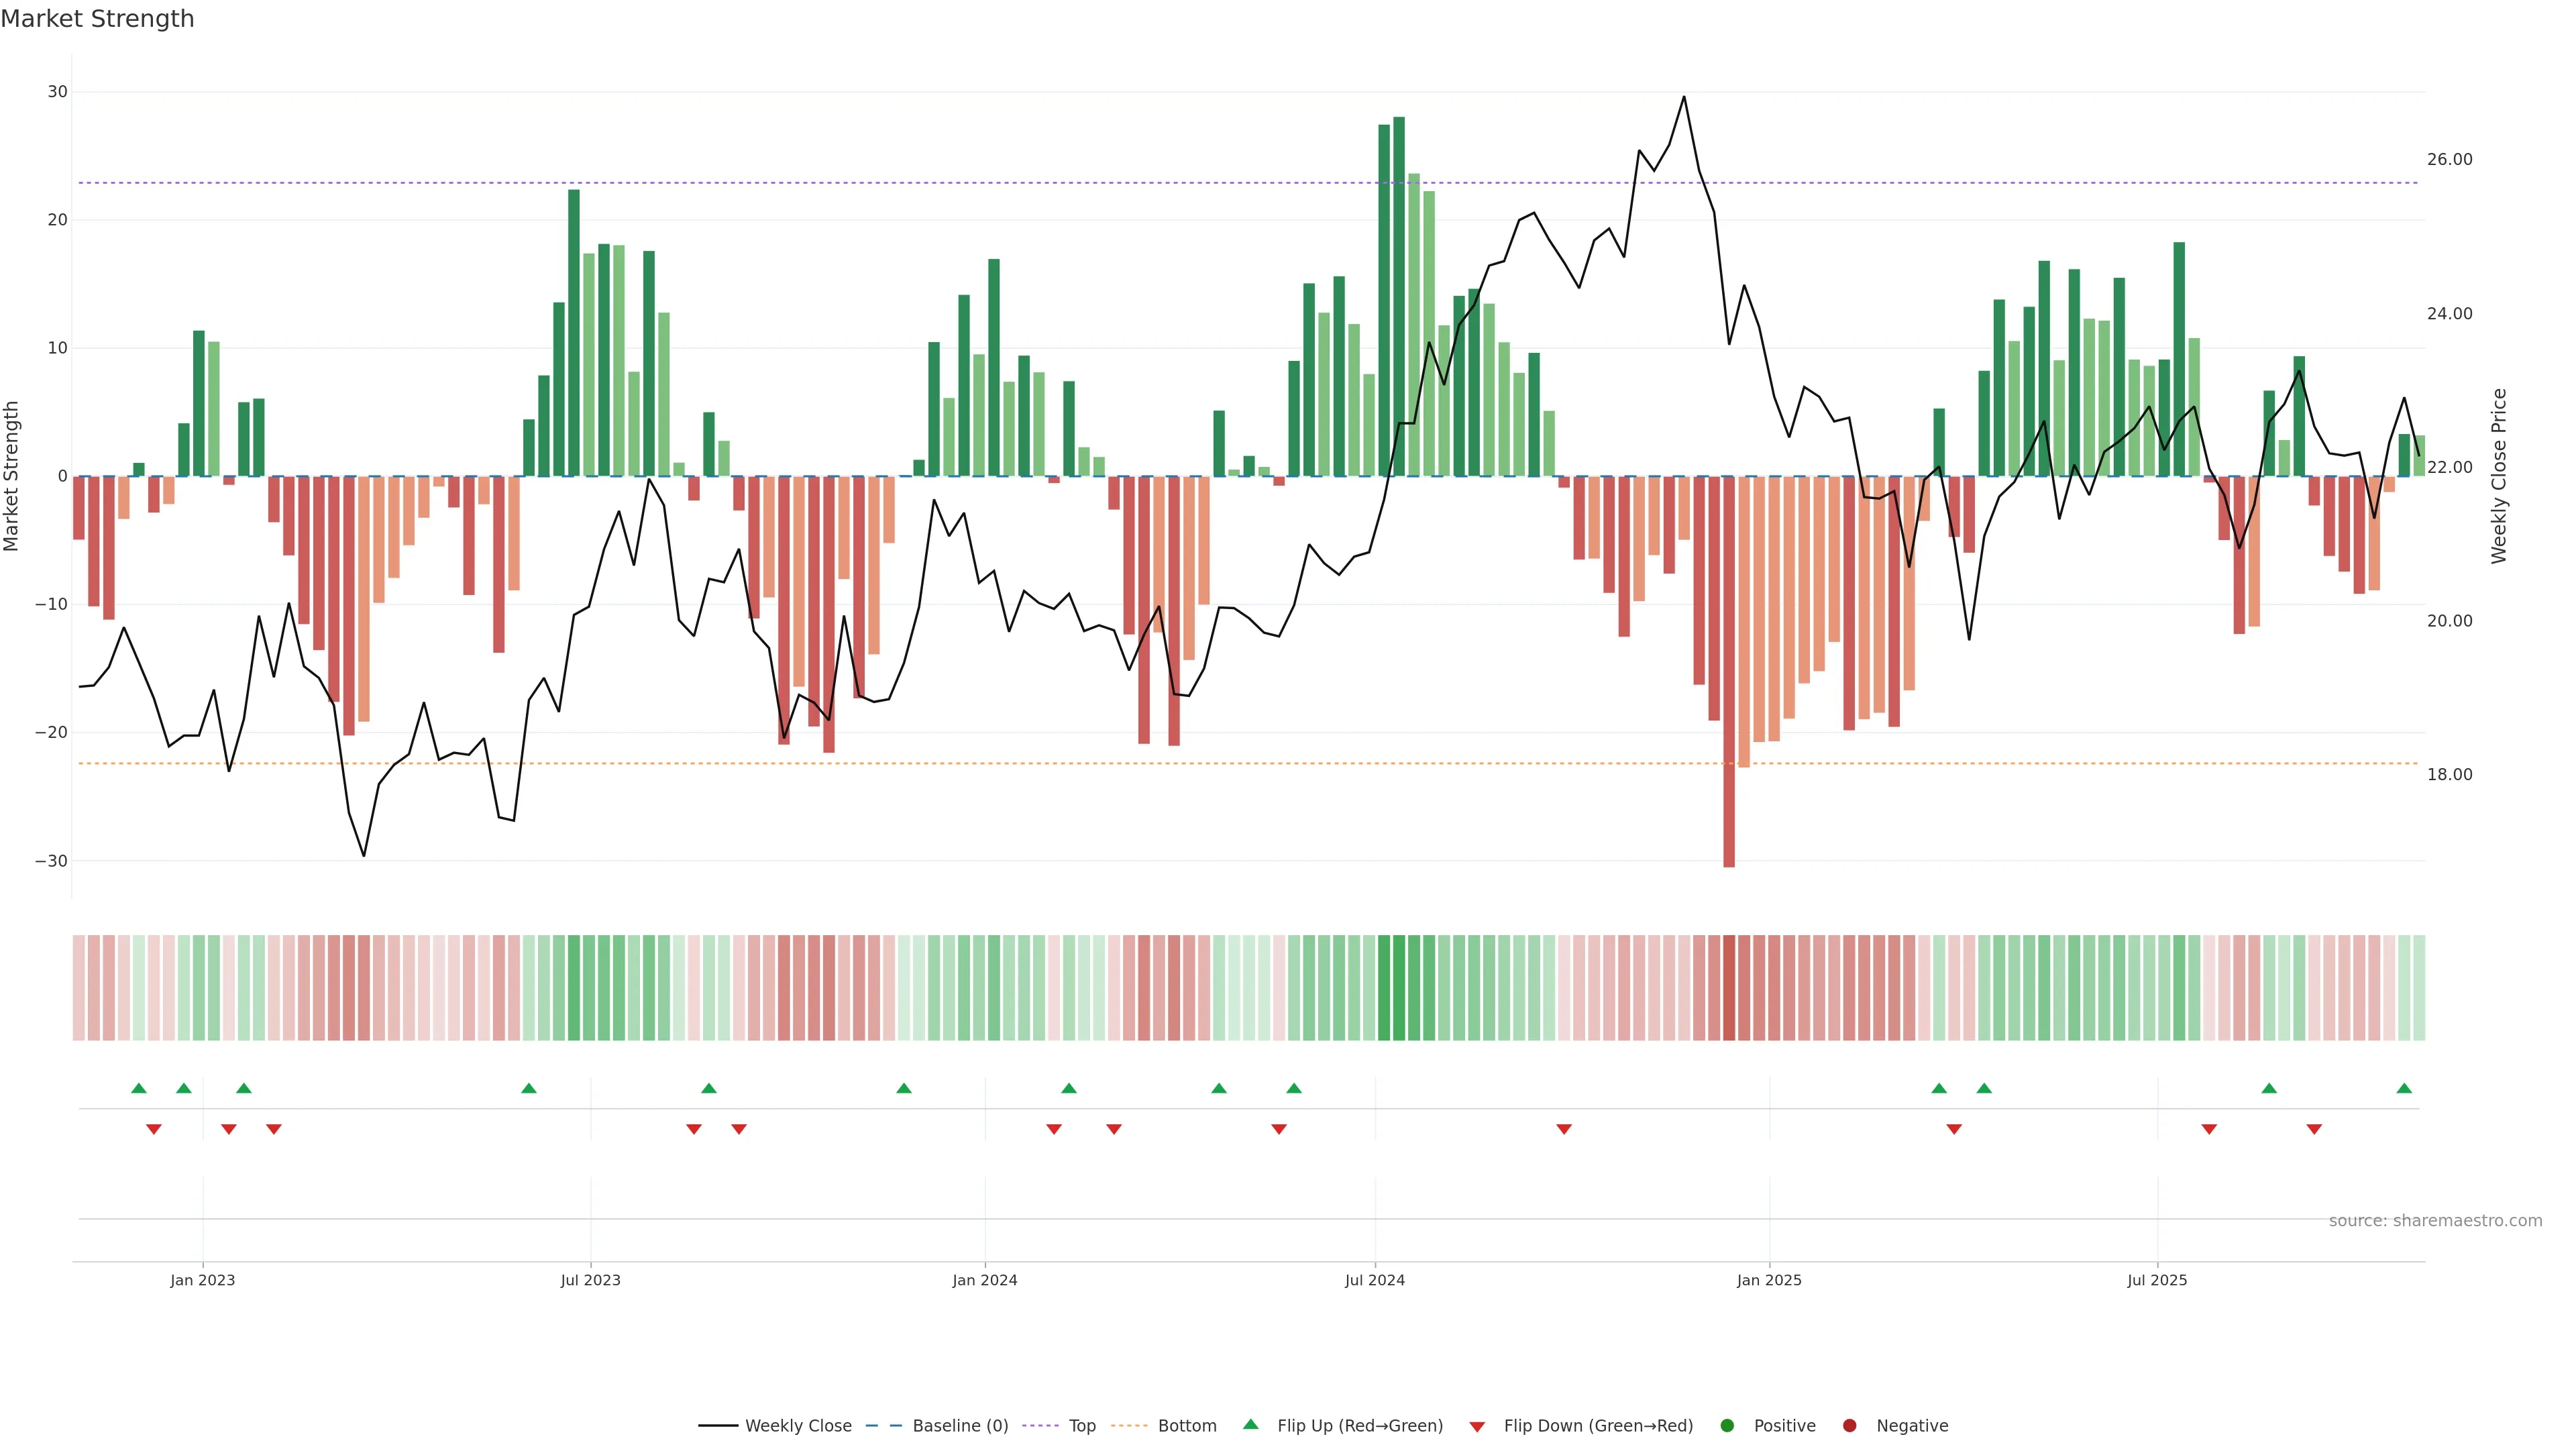The image size is (2576, 1449).
Task: Click the Positive green circle legend icon
Action: tap(1727, 1426)
